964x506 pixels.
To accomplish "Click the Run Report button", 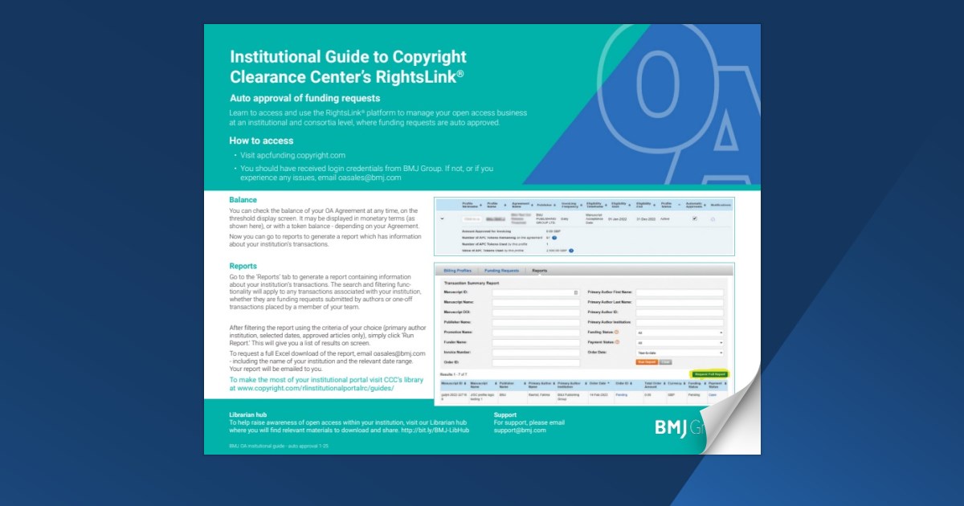I will pyautogui.click(x=648, y=361).
